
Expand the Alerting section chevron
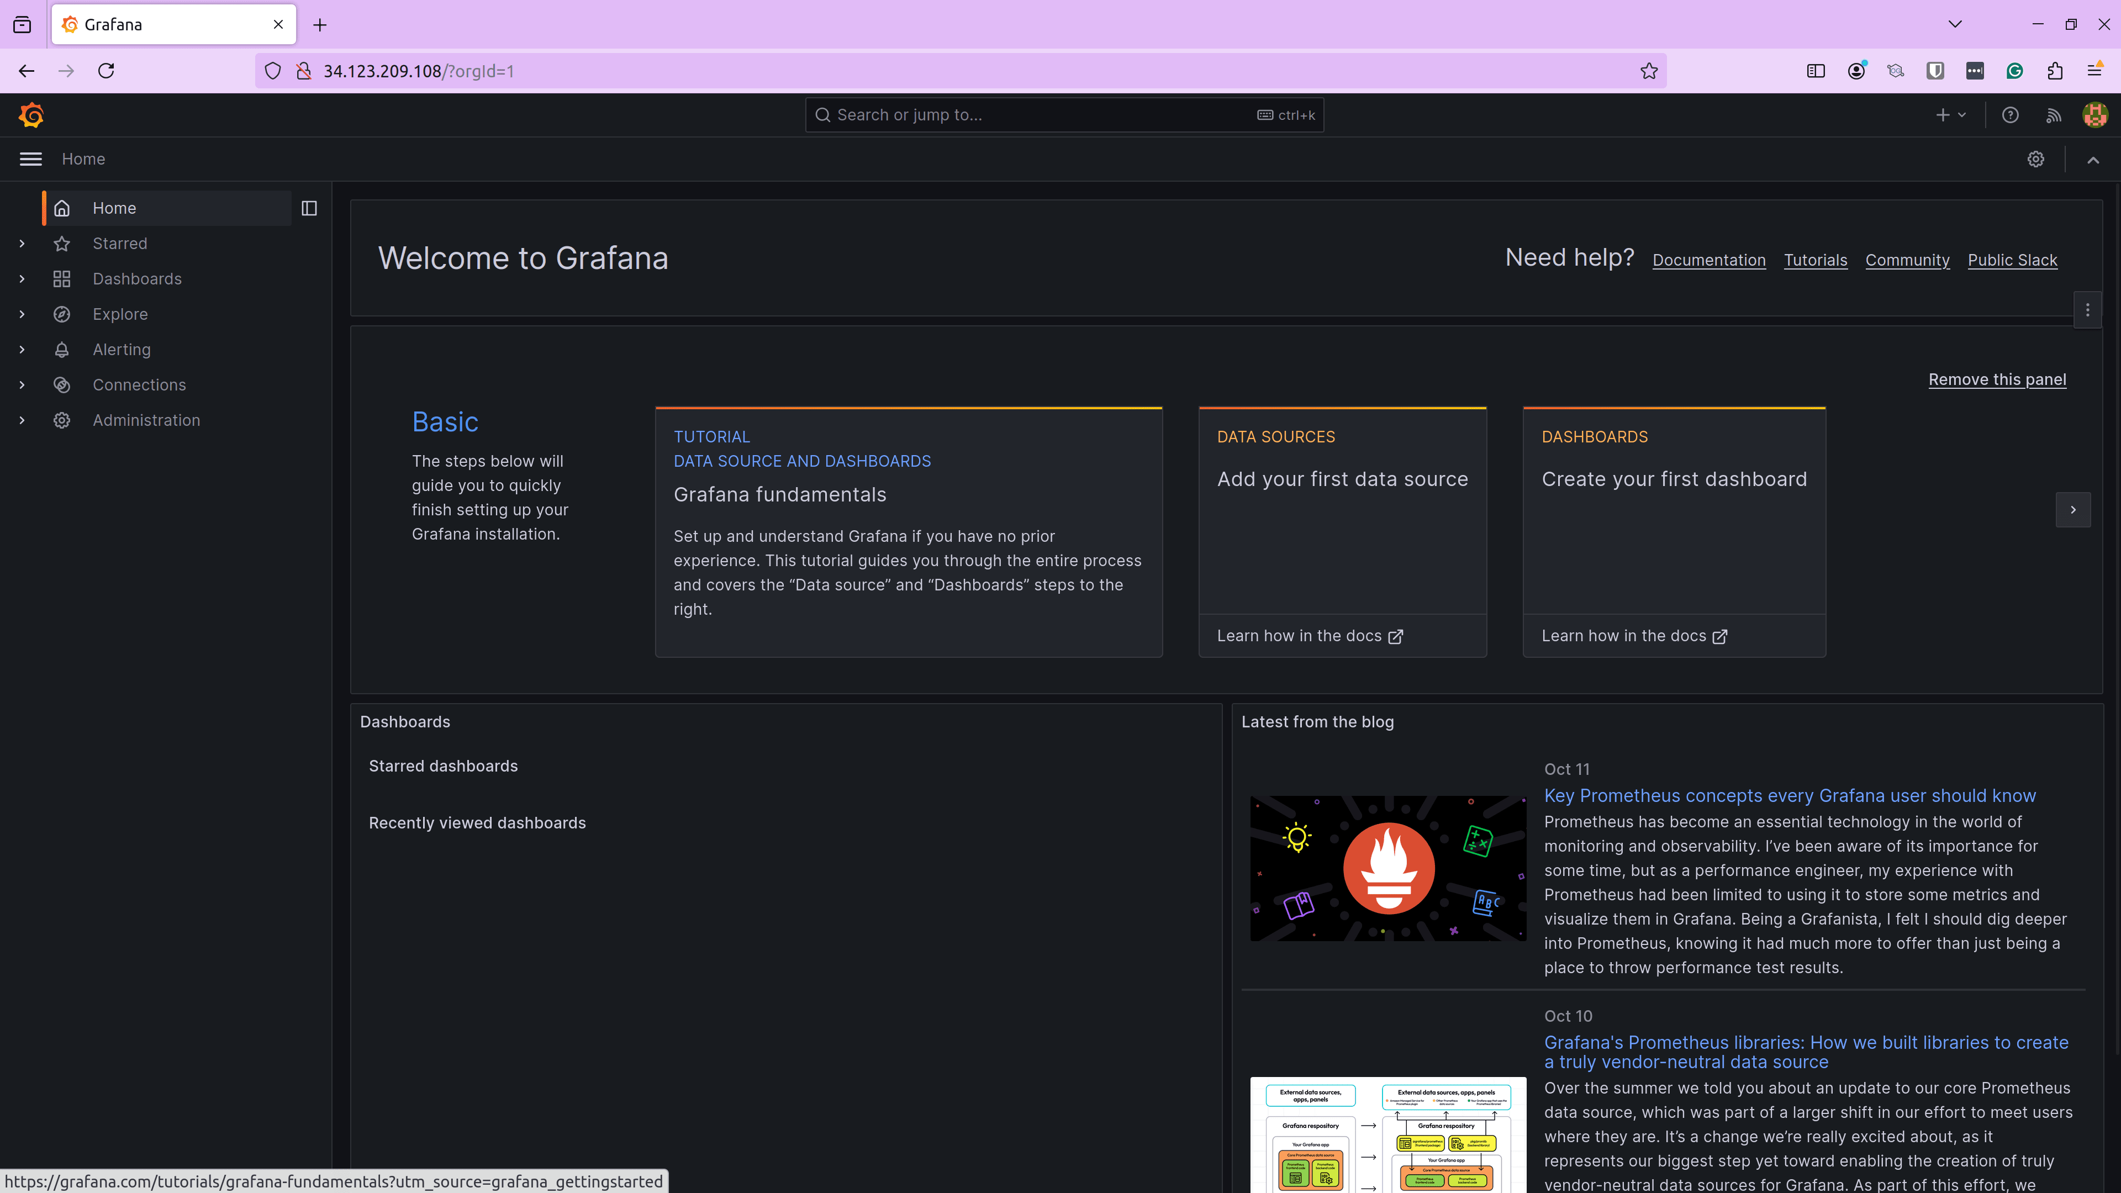(x=22, y=350)
